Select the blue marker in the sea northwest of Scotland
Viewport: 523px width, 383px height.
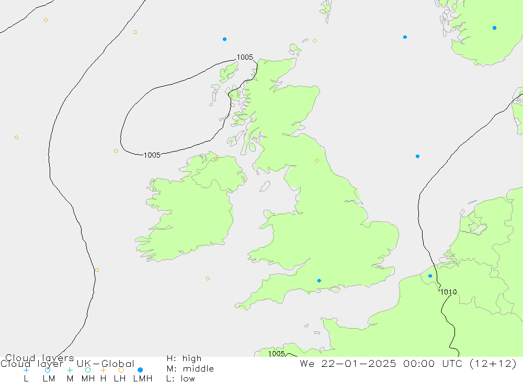pos(224,39)
